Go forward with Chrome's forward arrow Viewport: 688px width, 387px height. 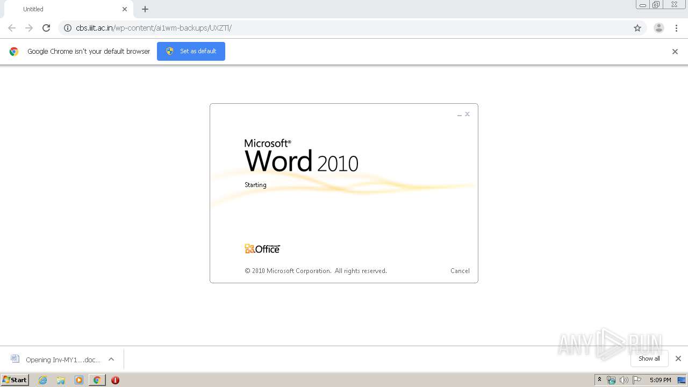pyautogui.click(x=29, y=28)
